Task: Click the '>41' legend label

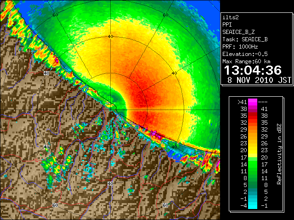Action: pos(242,102)
